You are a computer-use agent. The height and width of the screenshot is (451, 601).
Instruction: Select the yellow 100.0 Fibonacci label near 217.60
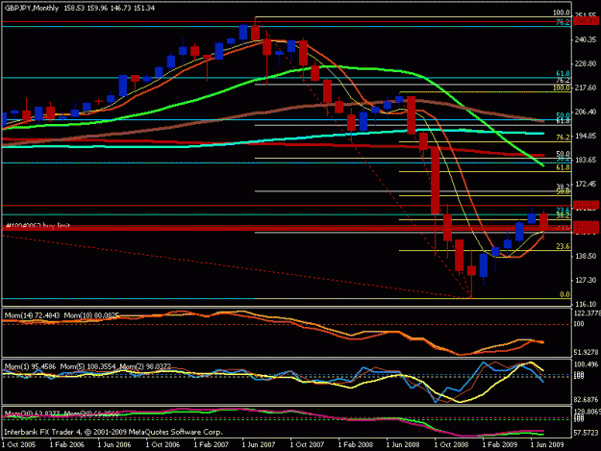562,88
